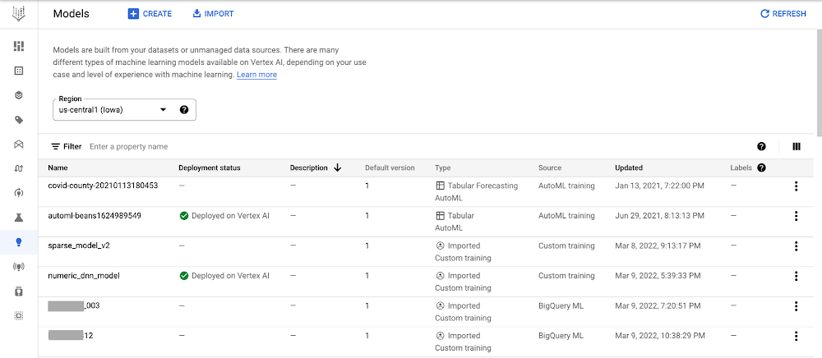Click the Import button
822x358 pixels.
[x=213, y=14]
